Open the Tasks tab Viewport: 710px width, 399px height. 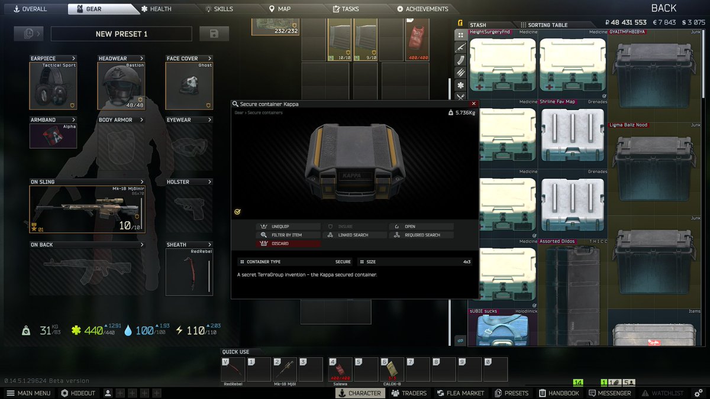pos(346,9)
